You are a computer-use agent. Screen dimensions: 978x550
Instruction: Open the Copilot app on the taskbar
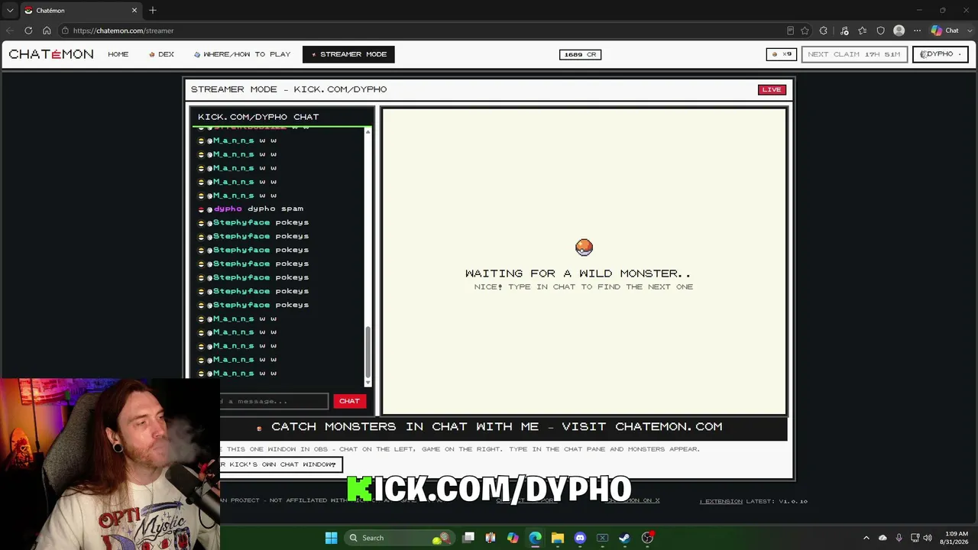pos(513,538)
